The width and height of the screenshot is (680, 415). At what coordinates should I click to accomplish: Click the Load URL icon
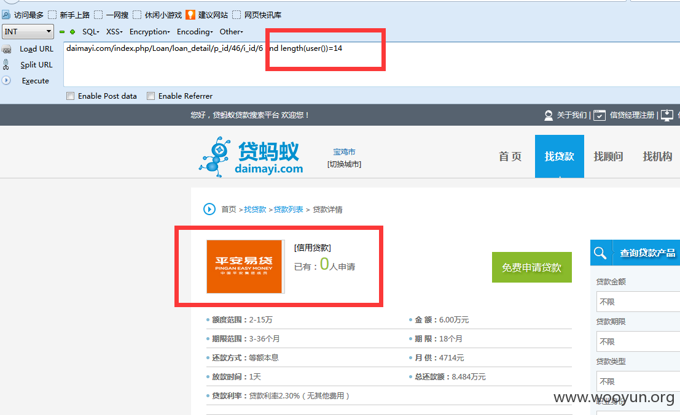click(7, 49)
